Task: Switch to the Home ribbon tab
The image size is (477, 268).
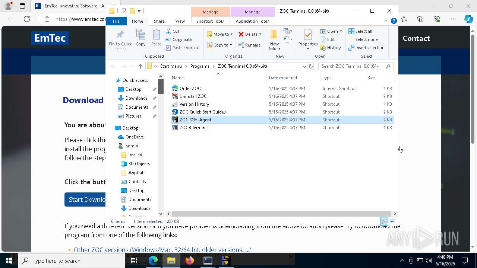Action: [x=137, y=21]
